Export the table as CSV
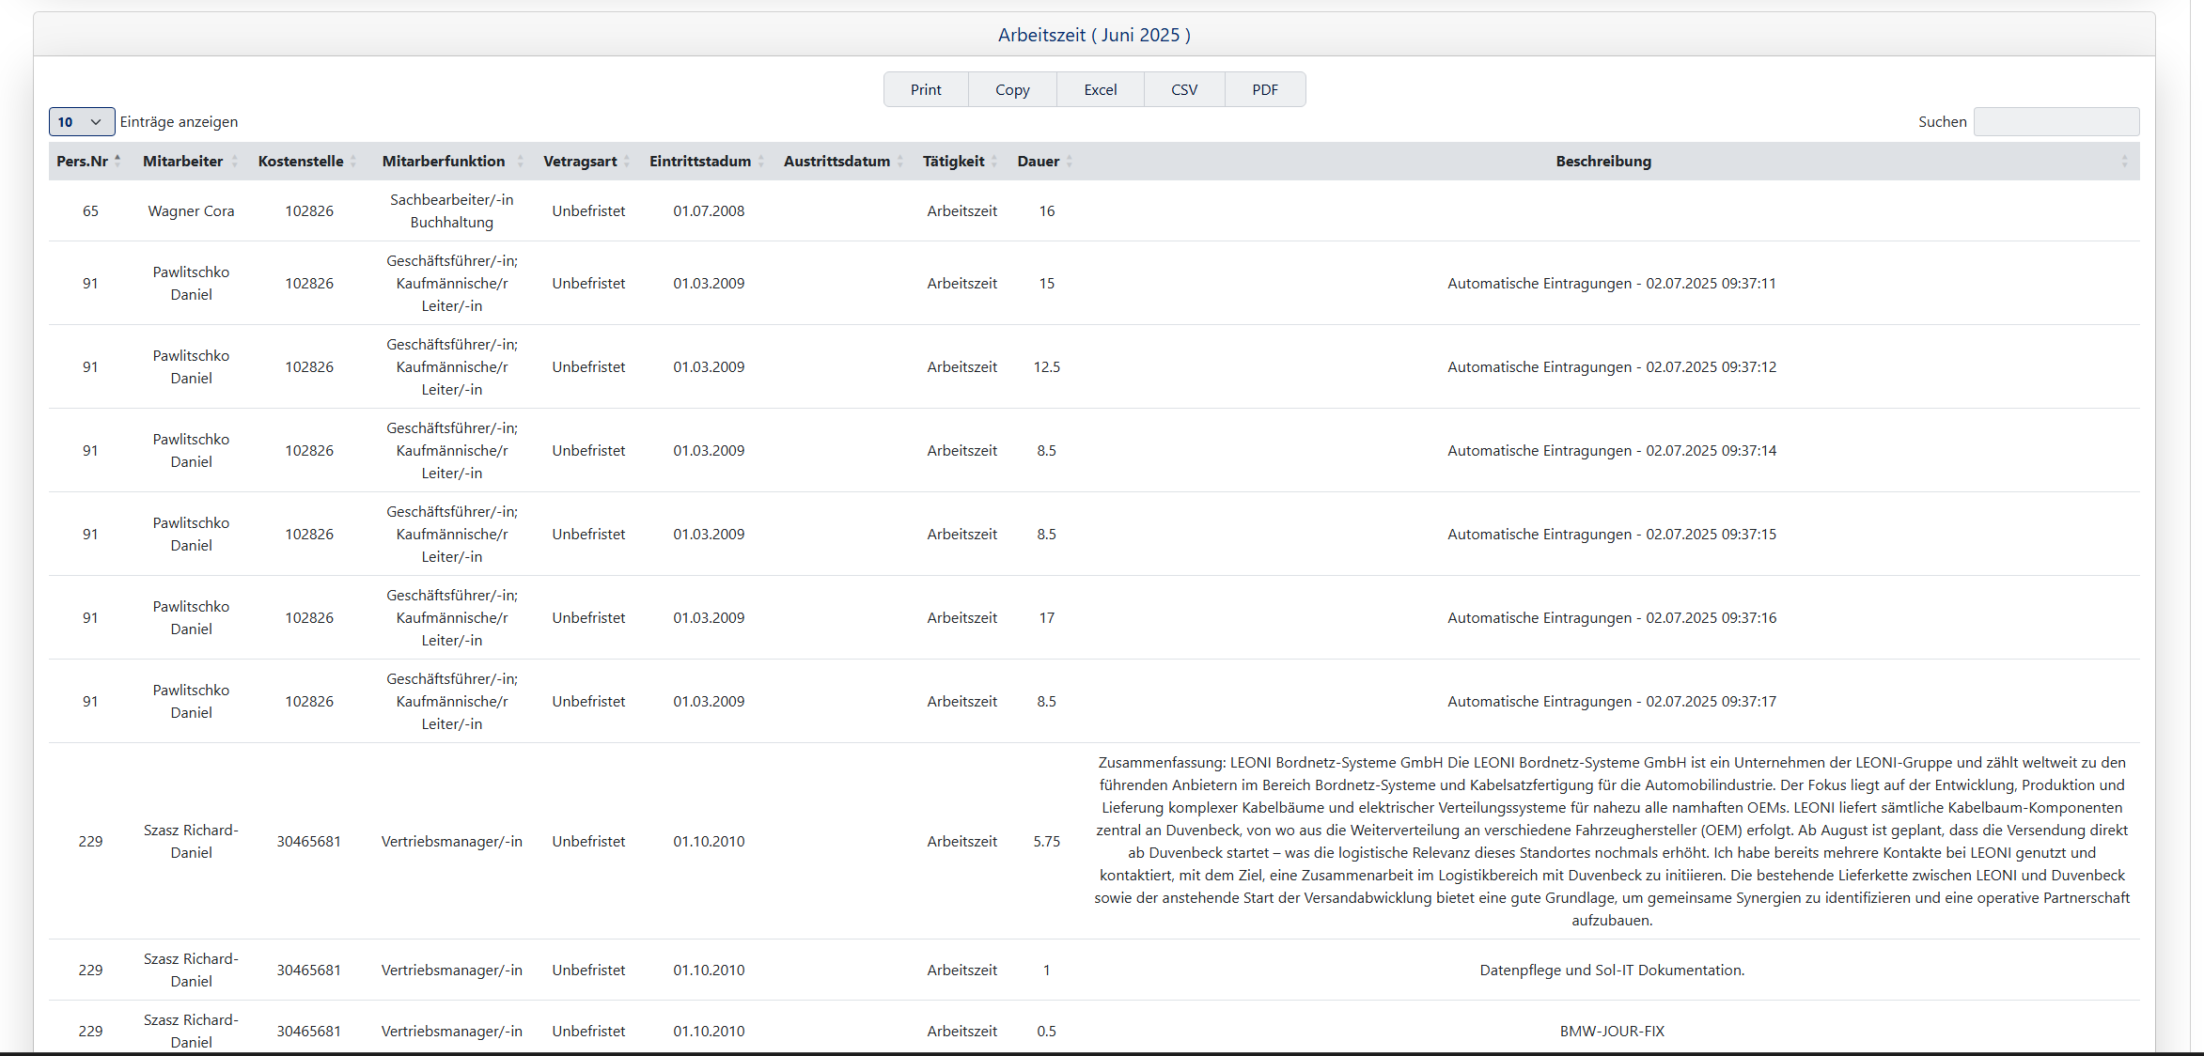This screenshot has width=2204, height=1056. coord(1184,89)
